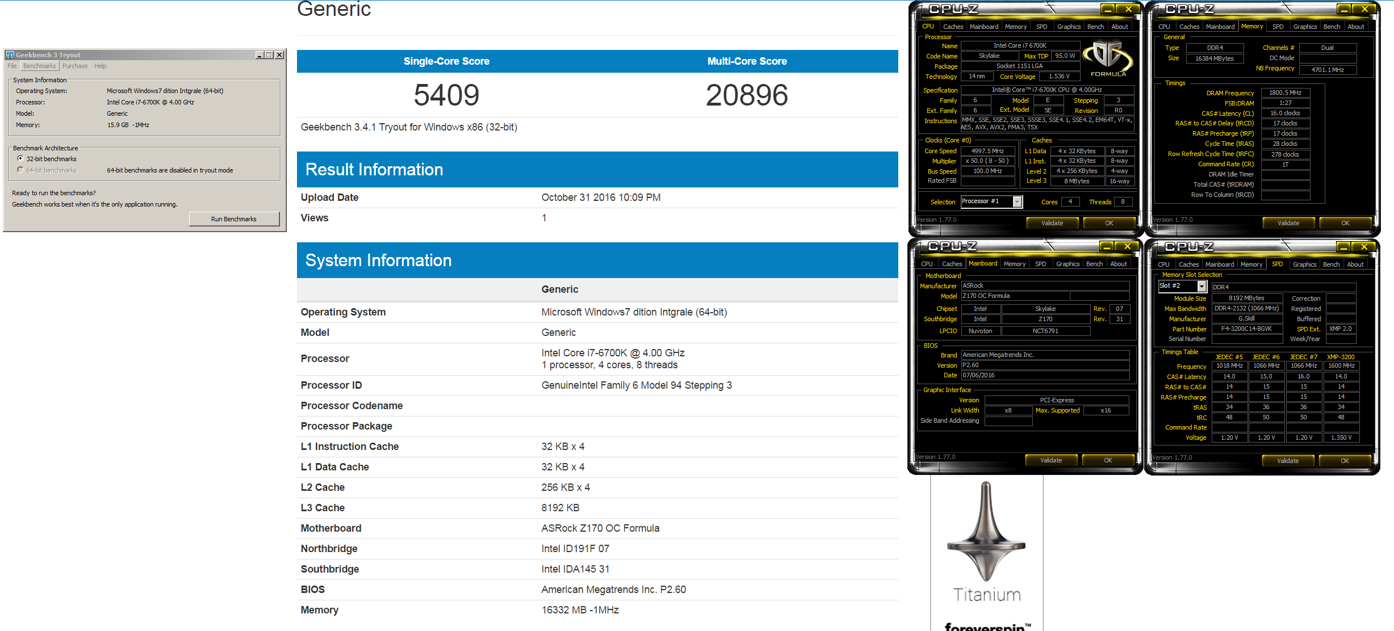The height and width of the screenshot is (631, 1394).
Task: Close the CPU-Z window showing memory Timings
Action: click(x=1365, y=9)
